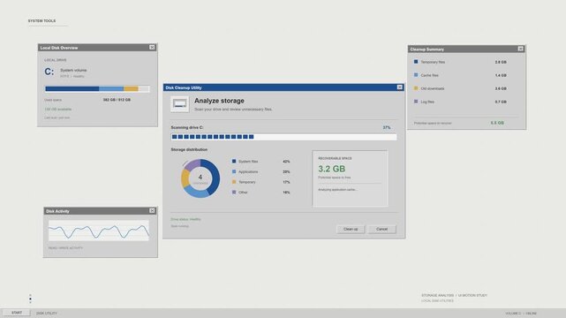This screenshot has width=566, height=318.
Task: Click the 42% System files value
Action: point(286,162)
